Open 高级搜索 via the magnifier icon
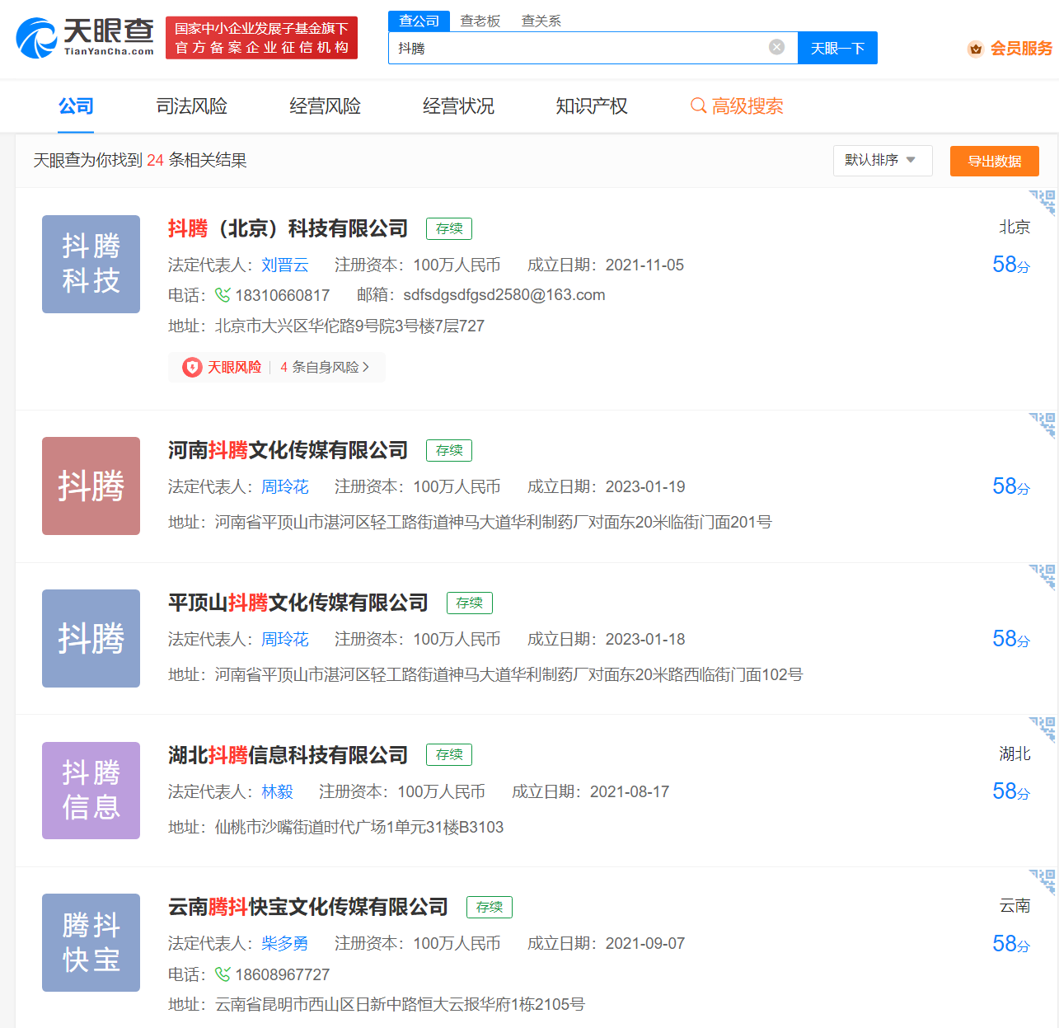1059x1028 pixels. coord(698,106)
